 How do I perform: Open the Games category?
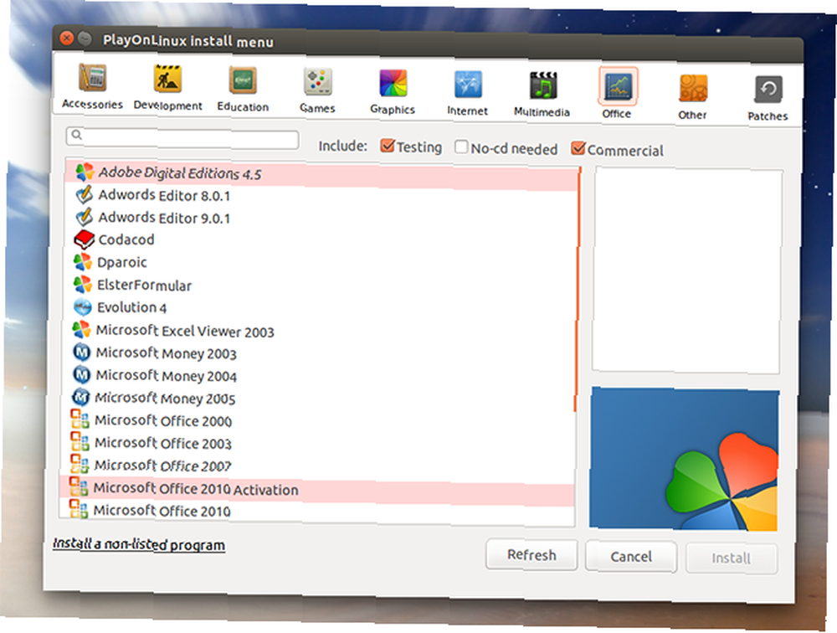317,90
